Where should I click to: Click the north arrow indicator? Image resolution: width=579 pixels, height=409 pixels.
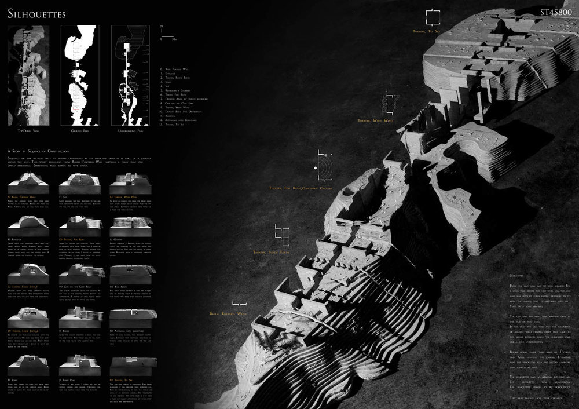[x=163, y=30]
